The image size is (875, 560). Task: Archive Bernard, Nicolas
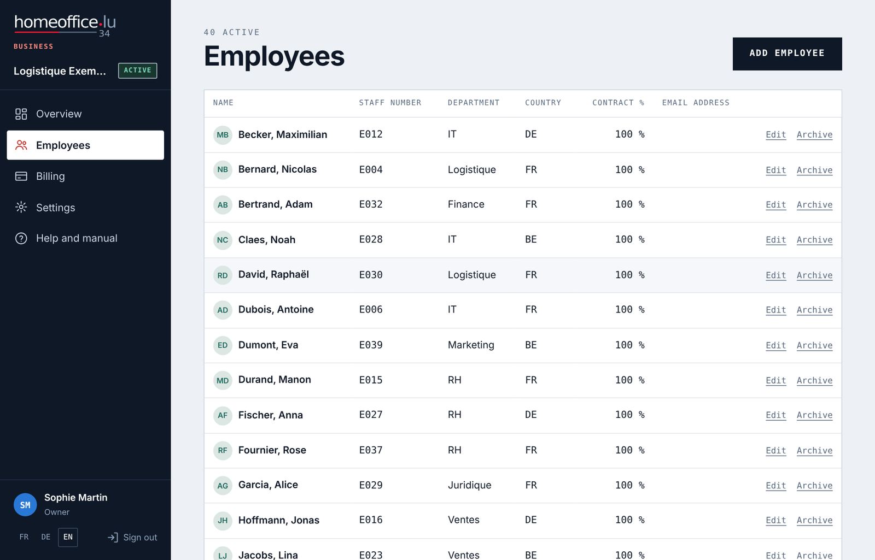pyautogui.click(x=814, y=170)
